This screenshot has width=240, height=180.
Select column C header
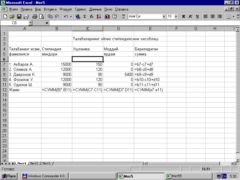88,28
